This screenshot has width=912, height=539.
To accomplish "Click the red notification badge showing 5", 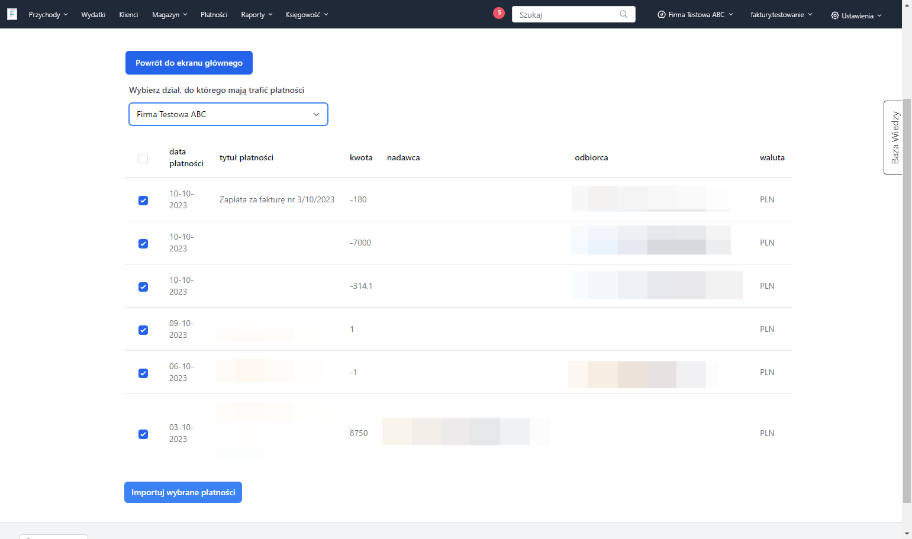I will point(499,13).
